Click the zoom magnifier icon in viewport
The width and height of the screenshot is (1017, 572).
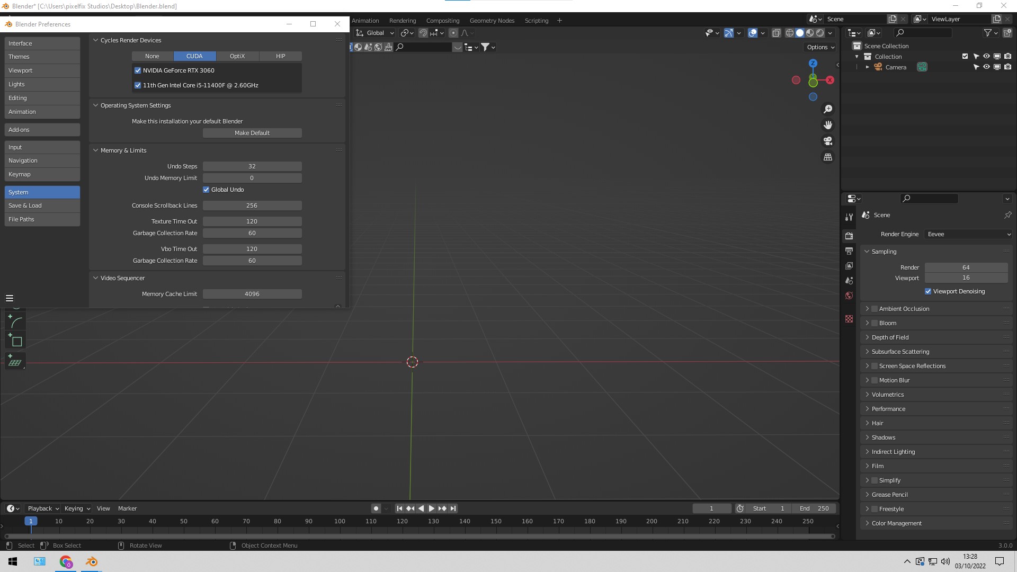click(827, 109)
